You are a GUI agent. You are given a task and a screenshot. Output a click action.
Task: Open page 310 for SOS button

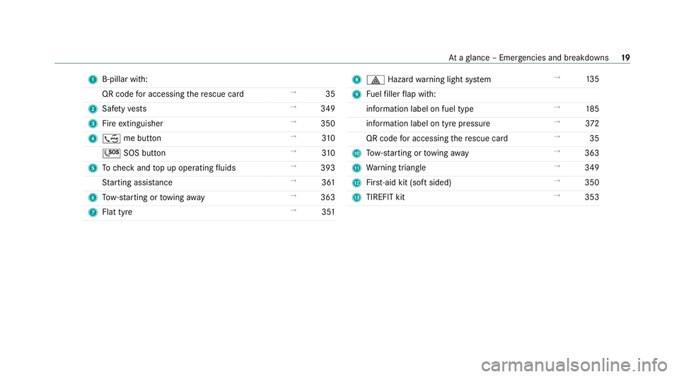point(328,153)
